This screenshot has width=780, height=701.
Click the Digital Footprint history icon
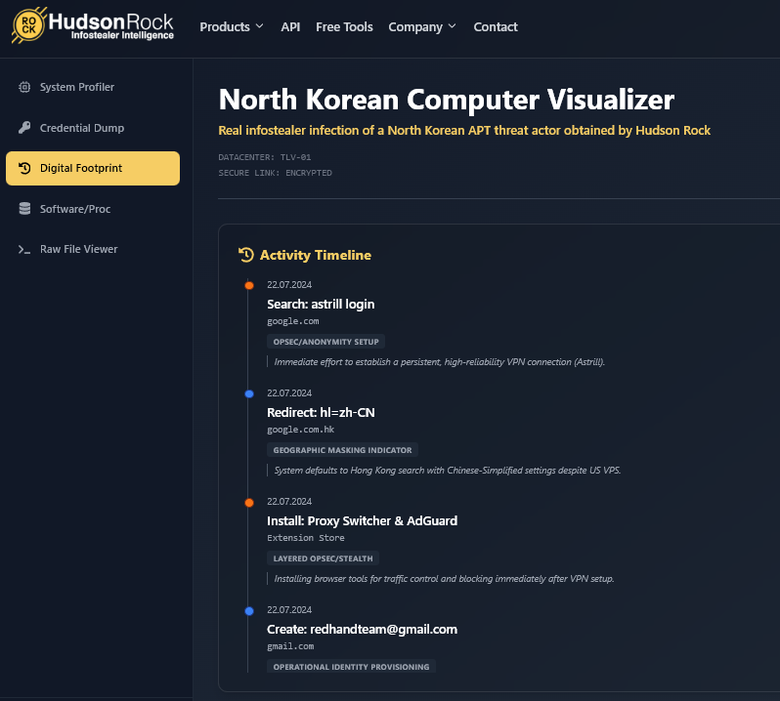24,168
